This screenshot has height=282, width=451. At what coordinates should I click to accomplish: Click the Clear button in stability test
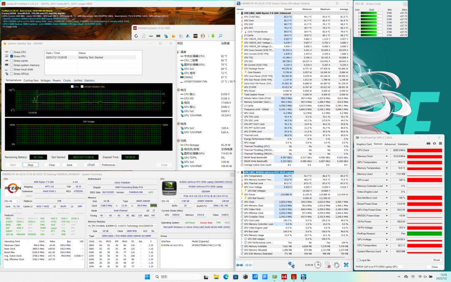pos(52,165)
